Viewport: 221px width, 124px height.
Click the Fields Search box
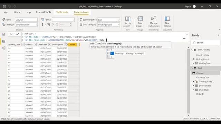click(x=205, y=42)
